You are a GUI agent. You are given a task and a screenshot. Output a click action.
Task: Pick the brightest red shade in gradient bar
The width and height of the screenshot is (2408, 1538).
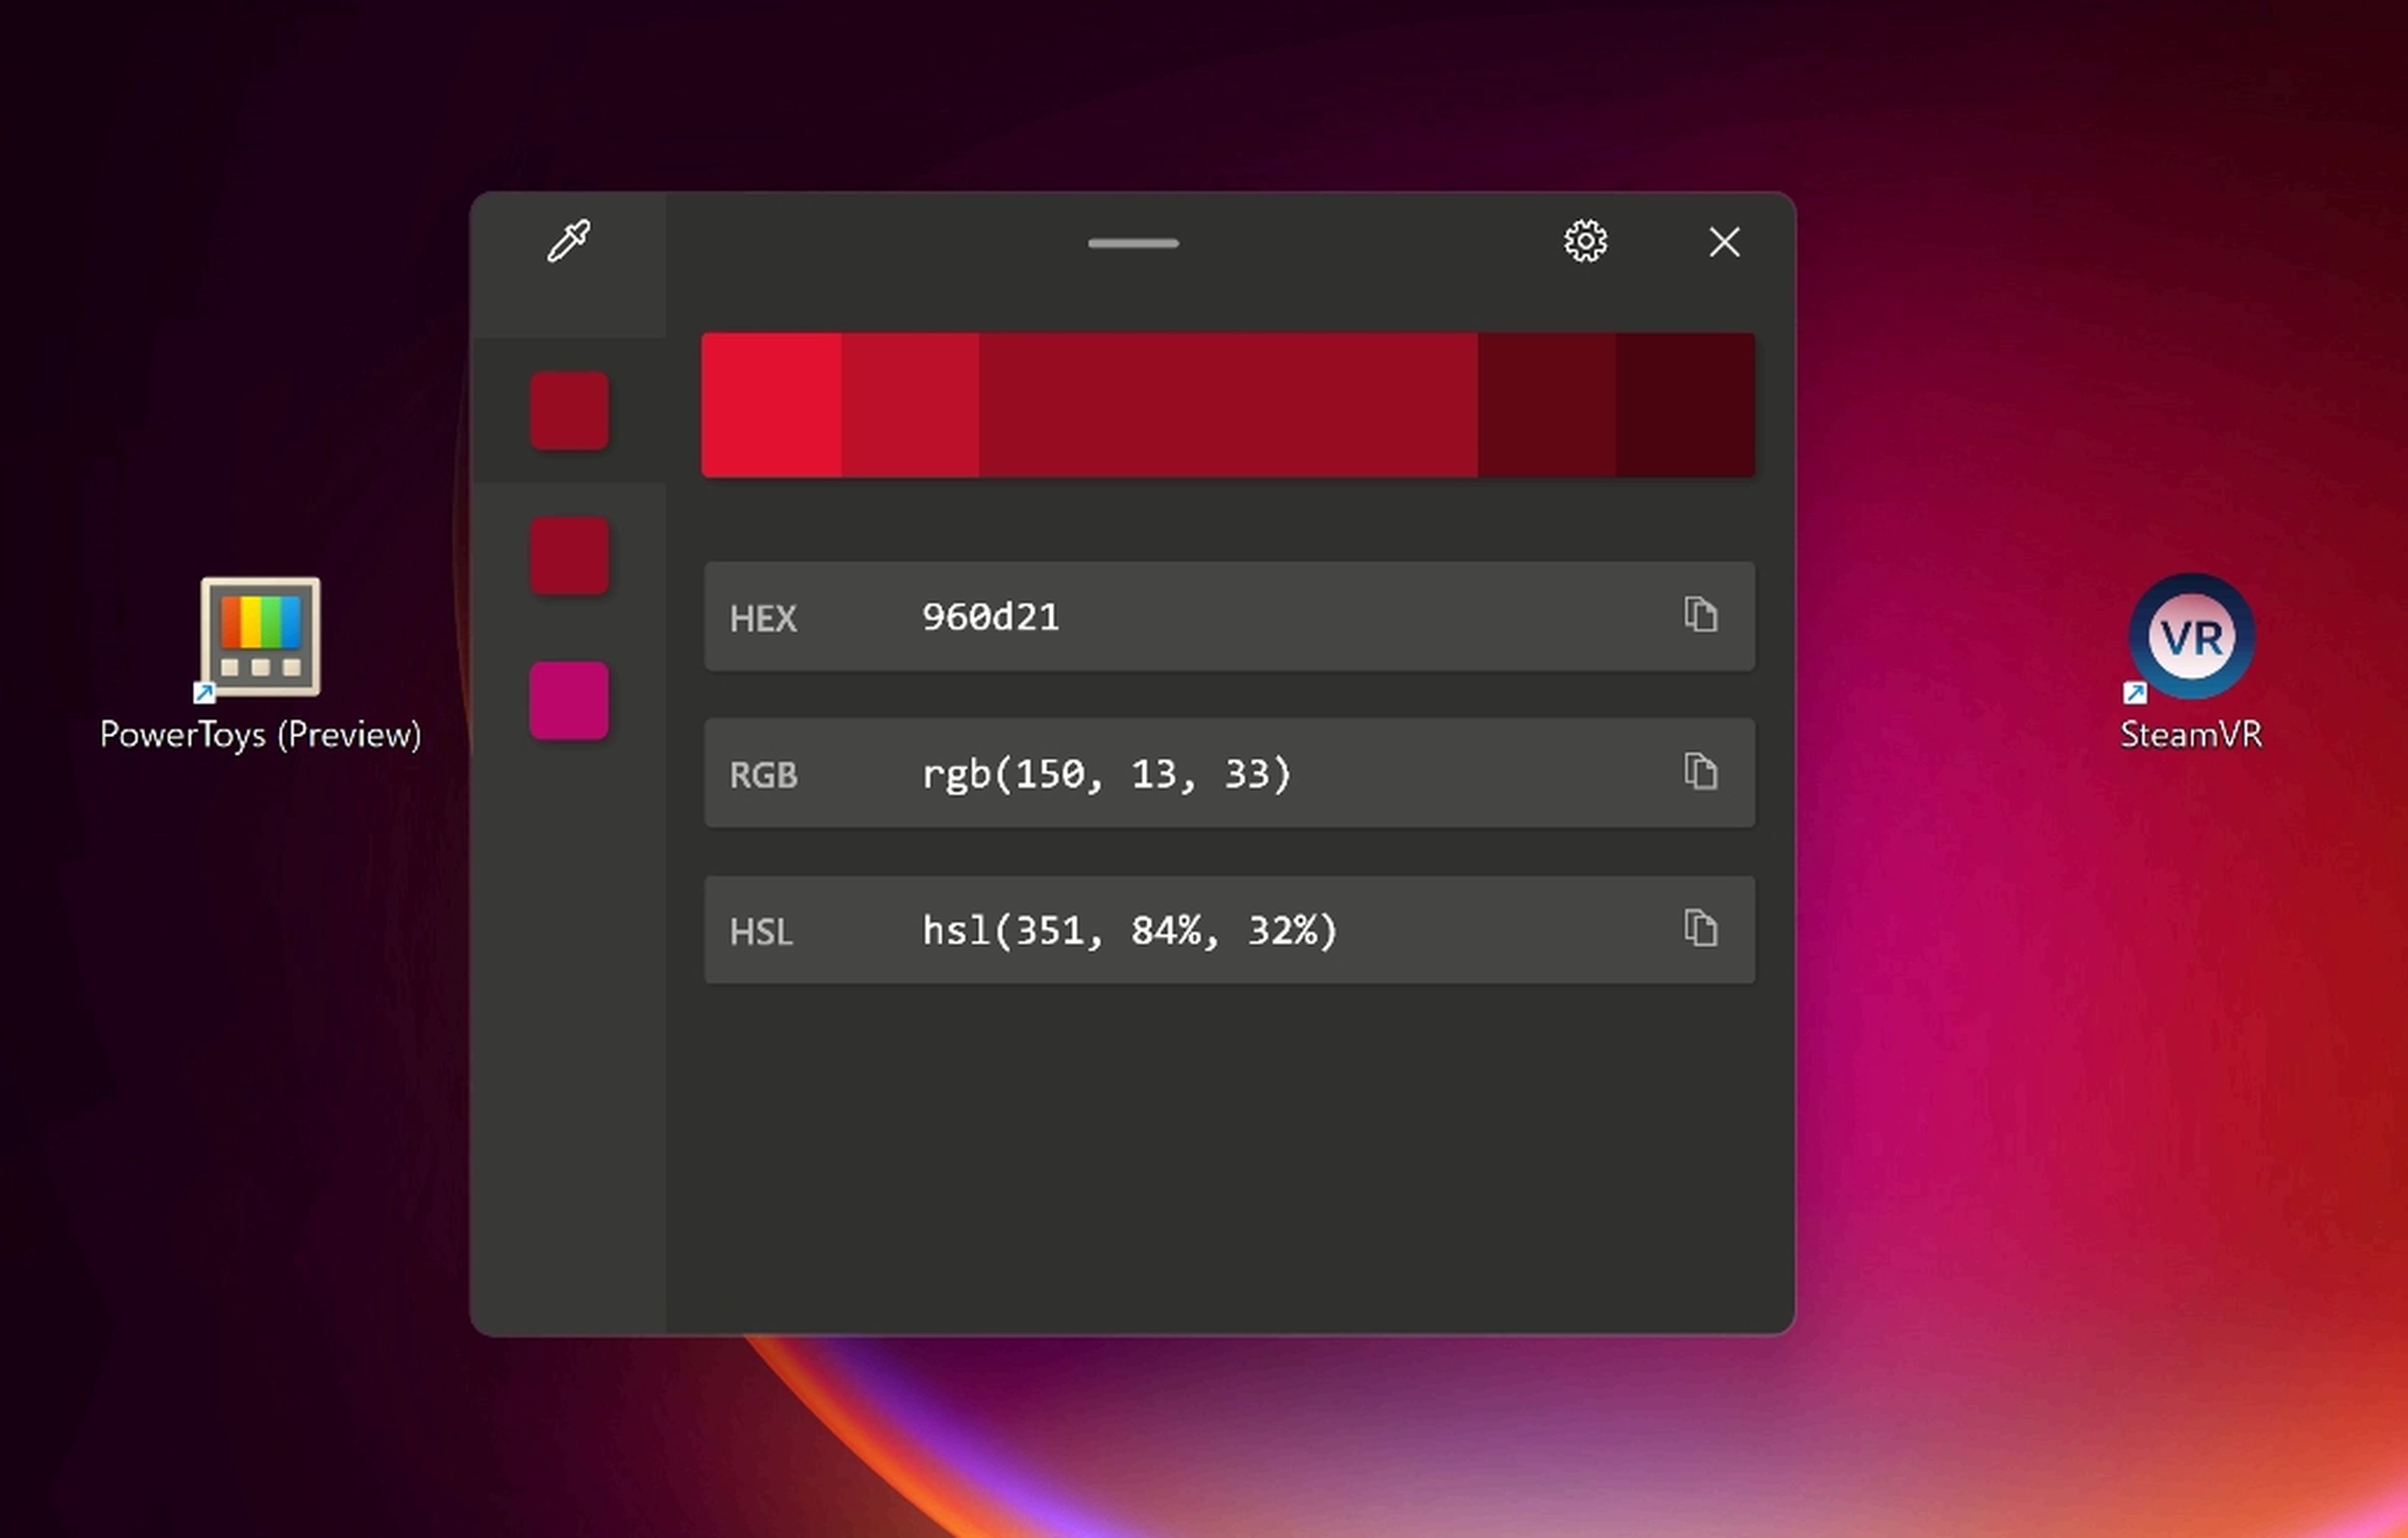(x=771, y=404)
